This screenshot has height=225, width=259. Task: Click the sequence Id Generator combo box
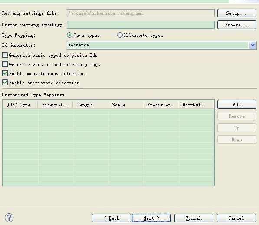click(157, 45)
